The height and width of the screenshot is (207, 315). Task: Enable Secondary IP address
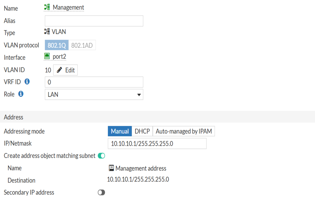pyautogui.click(x=101, y=192)
